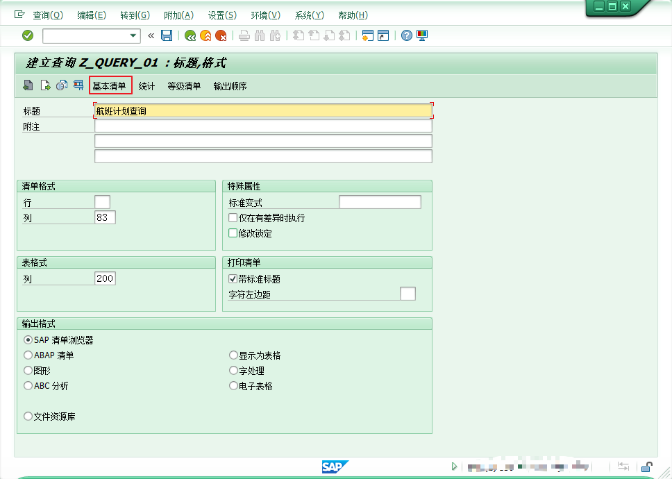Viewport: 672px width, 479px height.
Task: Uncheck the 带标准标题 checkbox
Action: point(233,279)
